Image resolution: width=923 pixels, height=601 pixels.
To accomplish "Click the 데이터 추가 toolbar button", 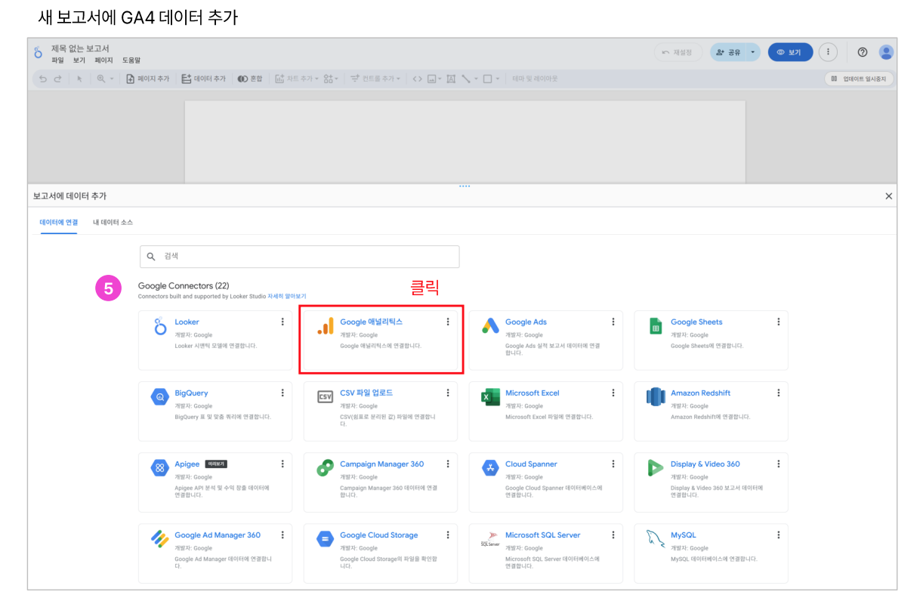I will (x=204, y=79).
